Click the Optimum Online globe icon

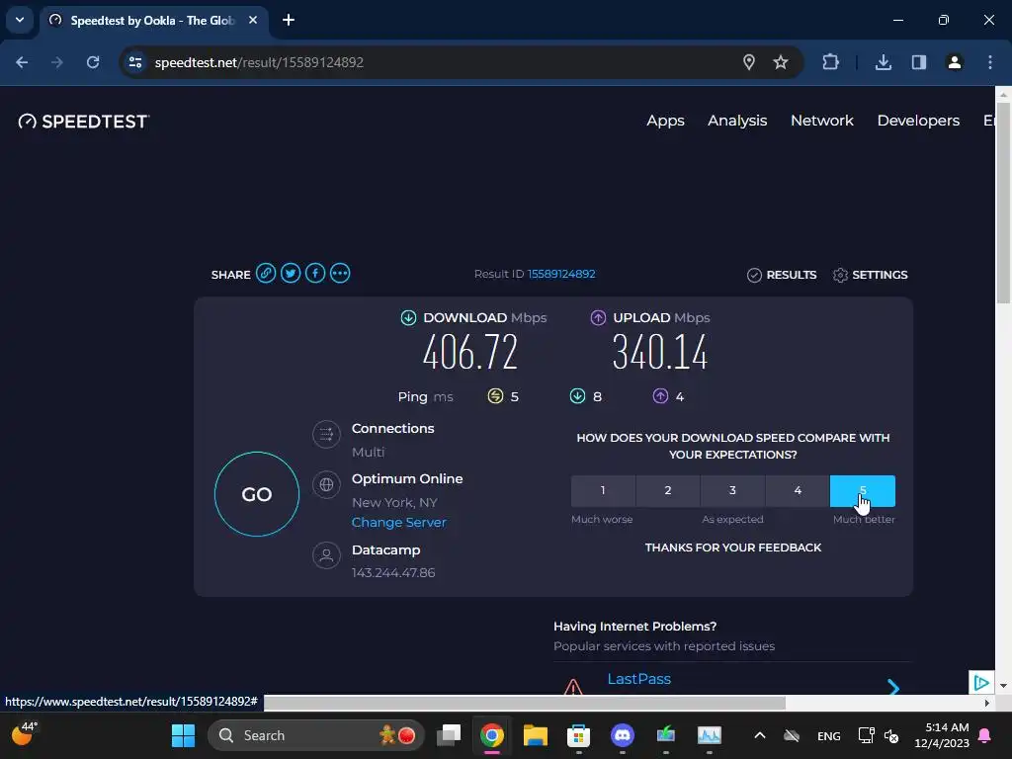(326, 484)
